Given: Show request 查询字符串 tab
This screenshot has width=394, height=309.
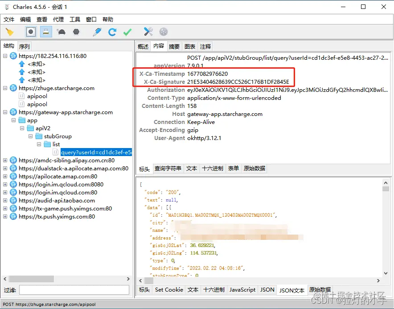Looking at the screenshot, I should (x=168, y=169).
